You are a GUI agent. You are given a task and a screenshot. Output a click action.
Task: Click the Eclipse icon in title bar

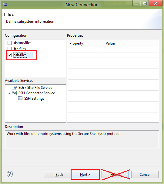pyautogui.click(x=5, y=5)
